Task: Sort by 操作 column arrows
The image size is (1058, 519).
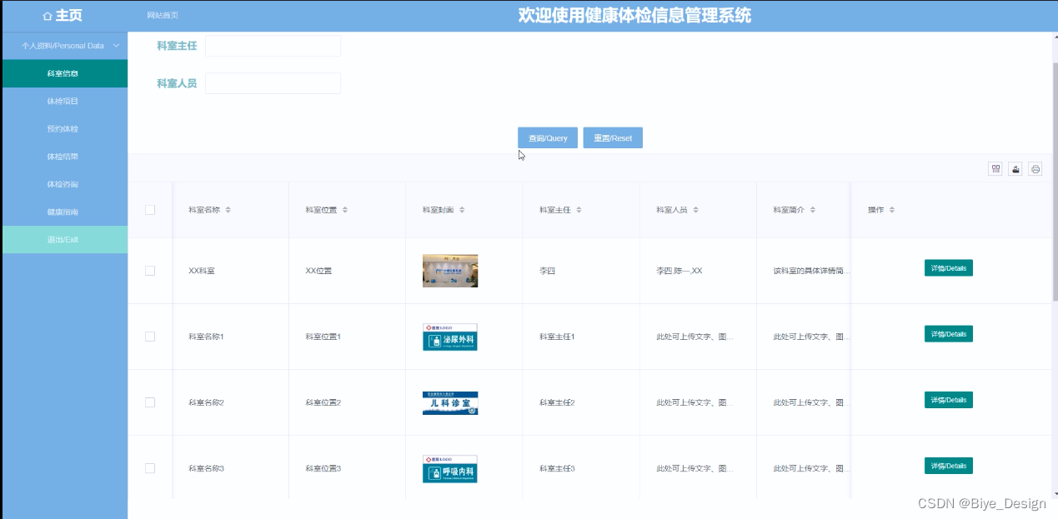Action: [892, 210]
